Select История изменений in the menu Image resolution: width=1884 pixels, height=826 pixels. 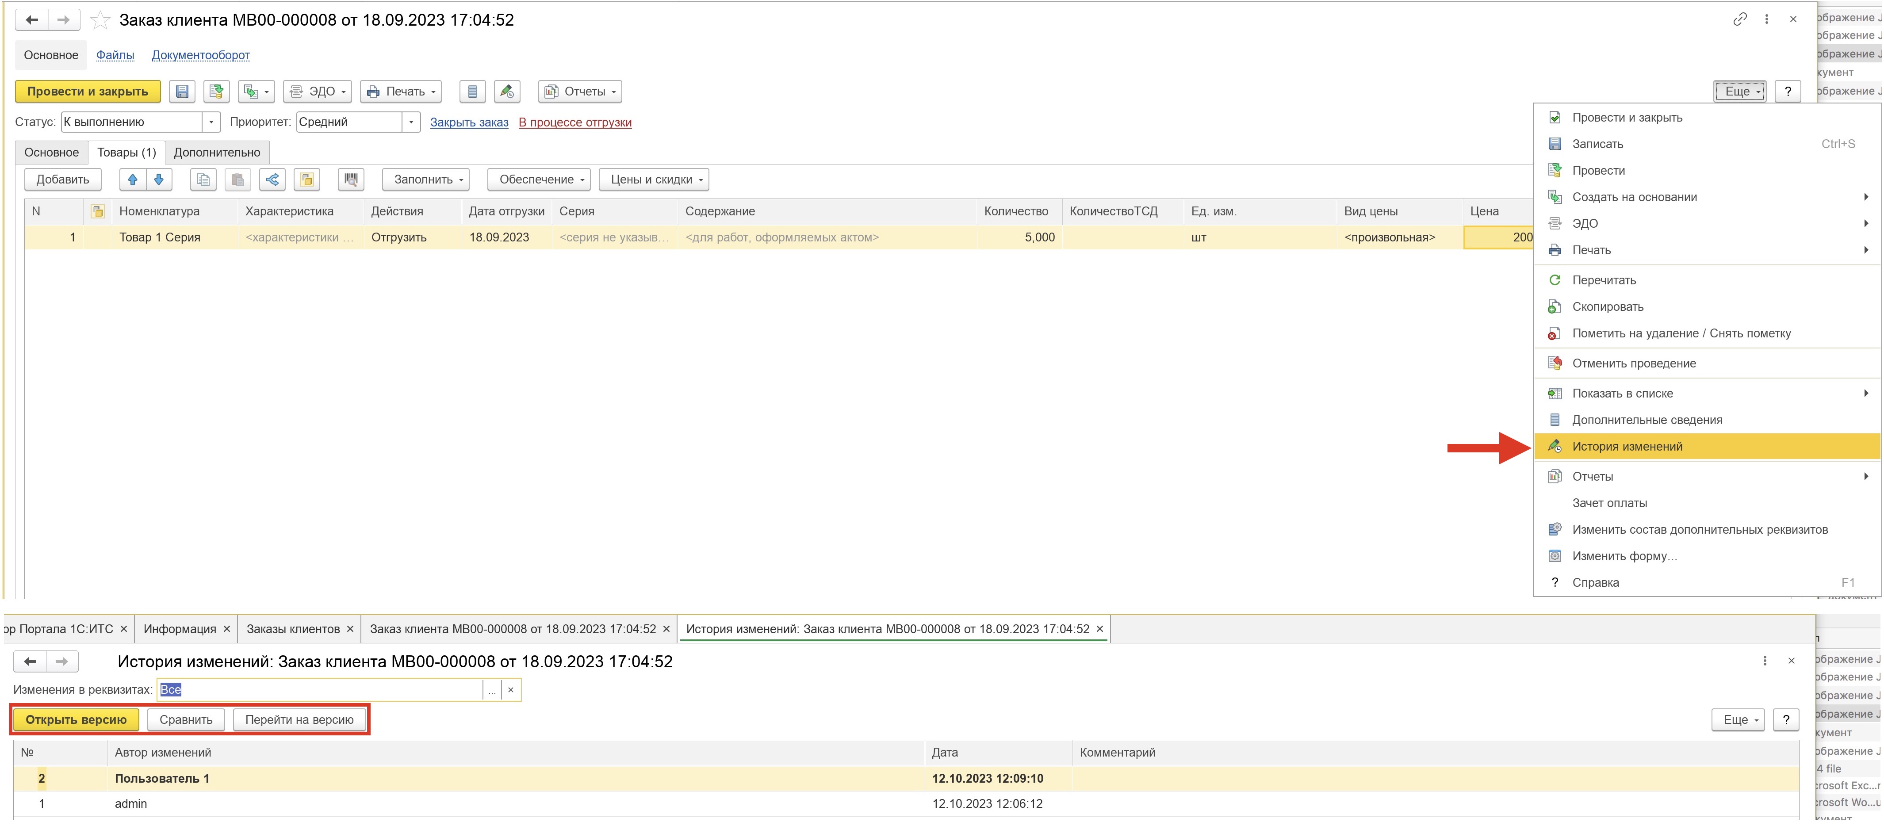1706,447
